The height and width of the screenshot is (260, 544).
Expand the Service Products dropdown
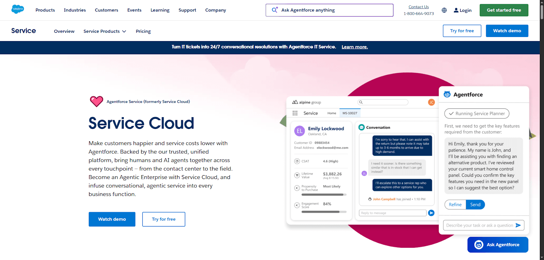[x=105, y=31]
